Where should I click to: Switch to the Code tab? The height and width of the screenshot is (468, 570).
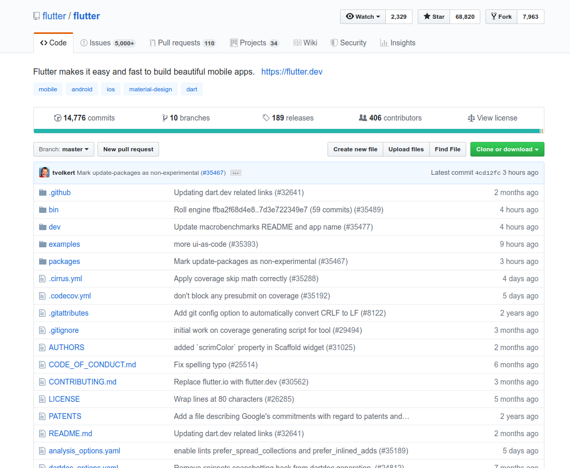tap(53, 43)
